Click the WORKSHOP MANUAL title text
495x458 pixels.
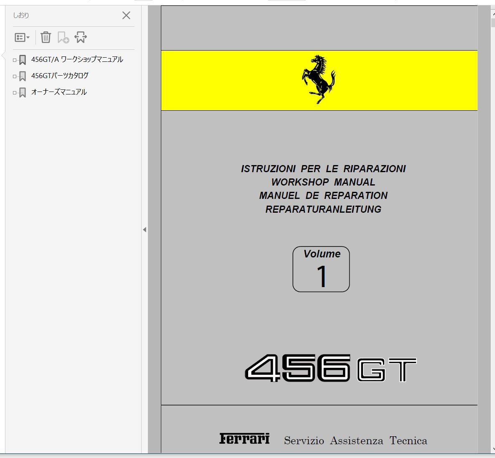(323, 182)
